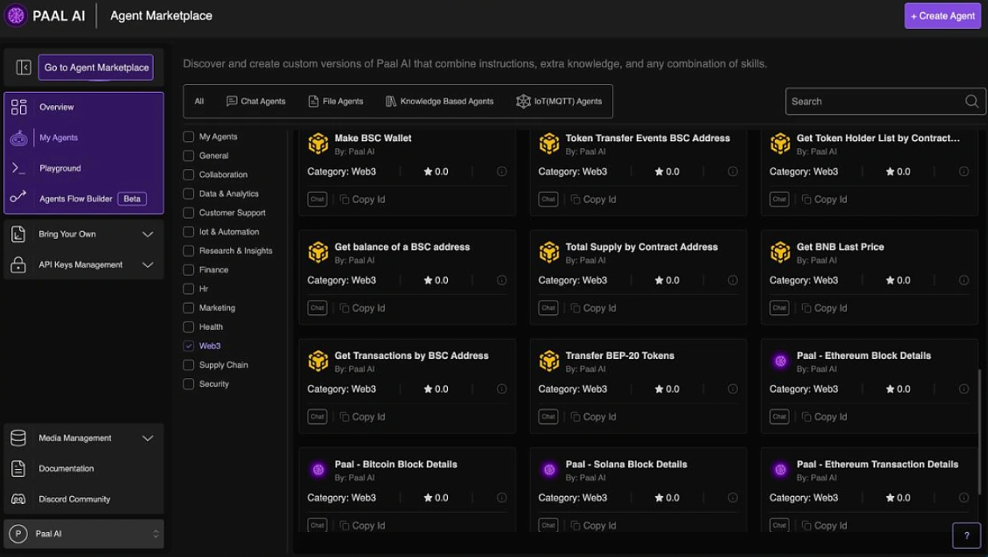Click the 0.0 rating of Make BSC Wallet
The height and width of the screenshot is (557, 988).
click(x=437, y=172)
